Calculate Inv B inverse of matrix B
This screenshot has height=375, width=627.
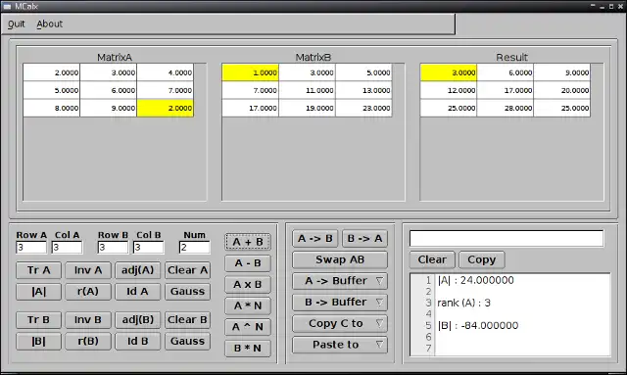[88, 320]
